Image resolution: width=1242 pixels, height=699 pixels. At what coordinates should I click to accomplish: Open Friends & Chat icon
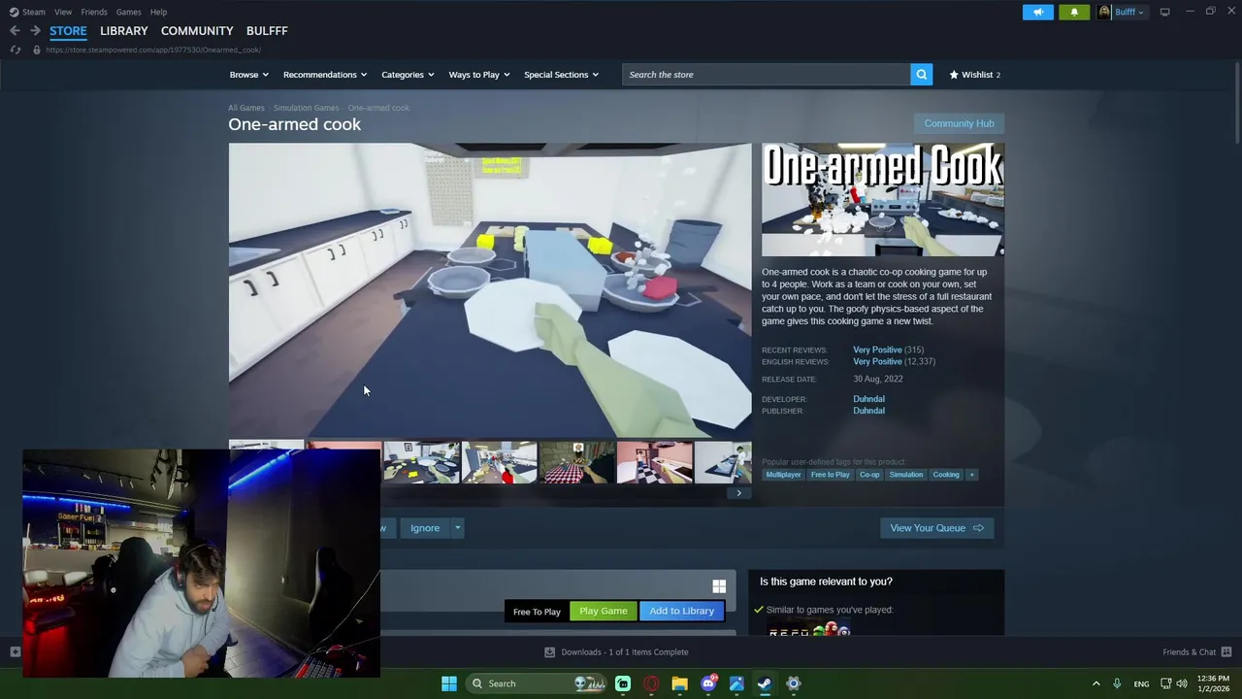click(x=1226, y=652)
